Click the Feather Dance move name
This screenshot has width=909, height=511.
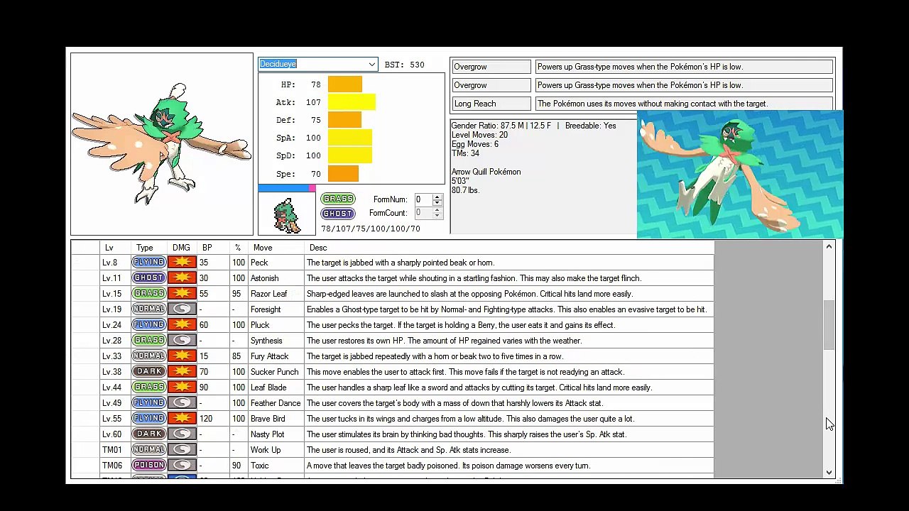276,403
